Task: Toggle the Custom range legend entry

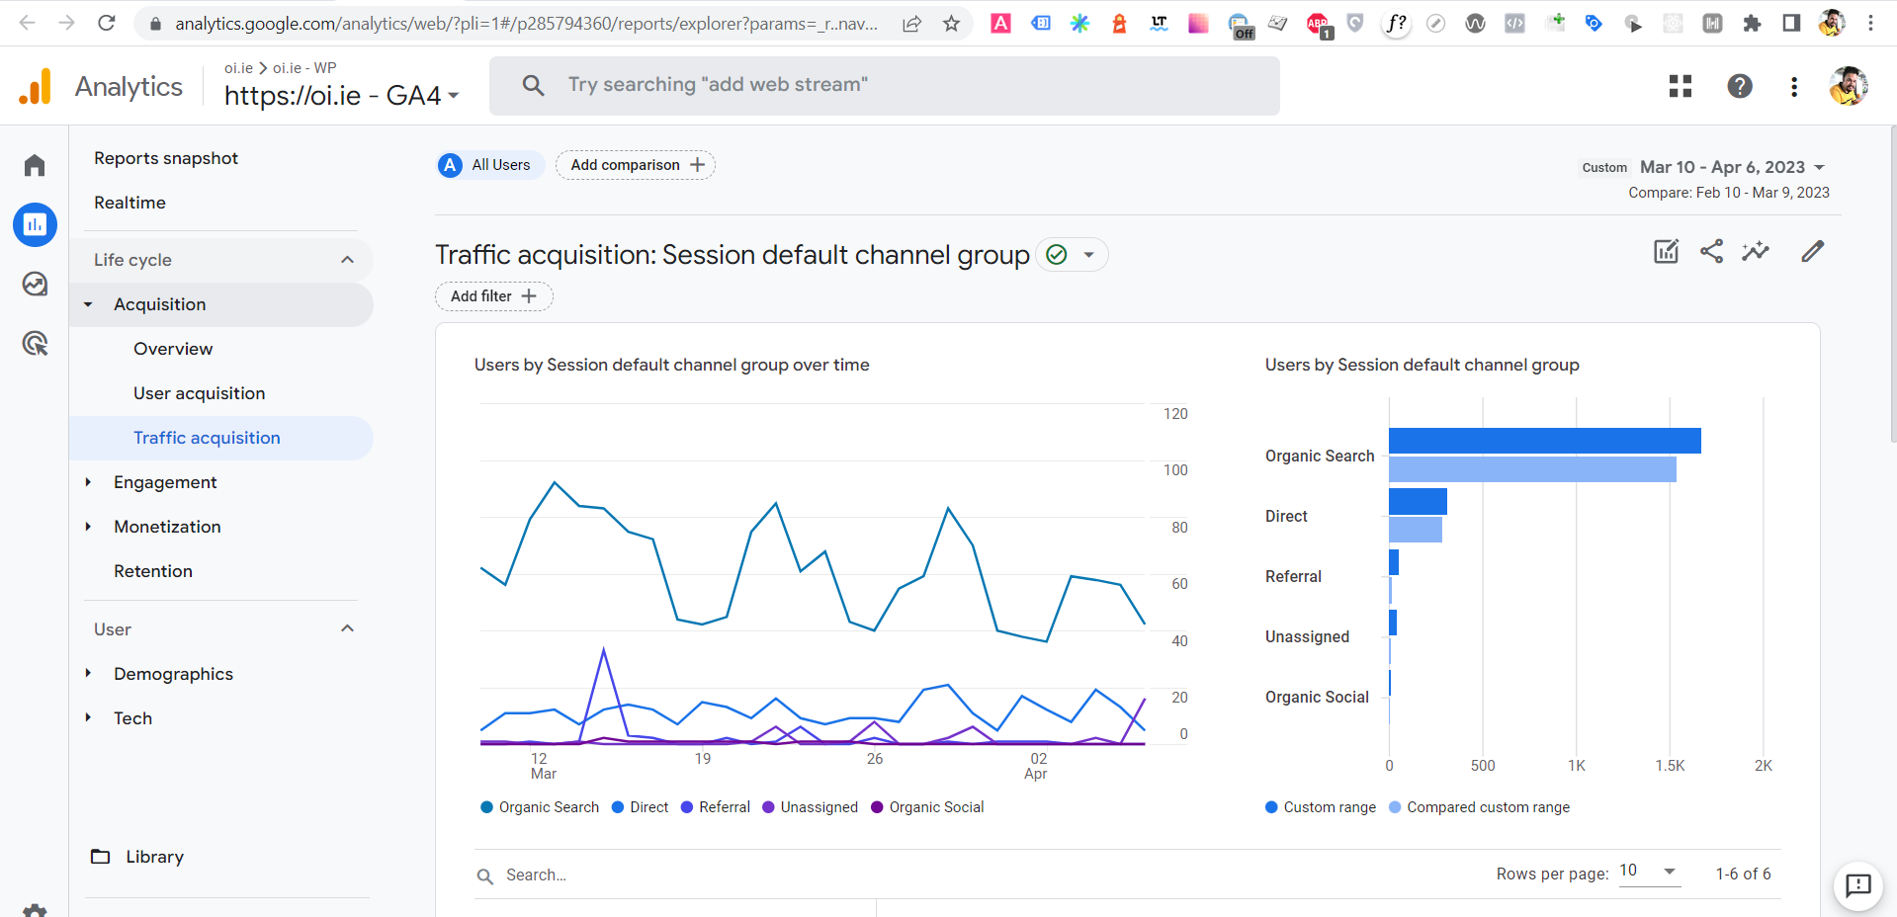Action: [1320, 807]
